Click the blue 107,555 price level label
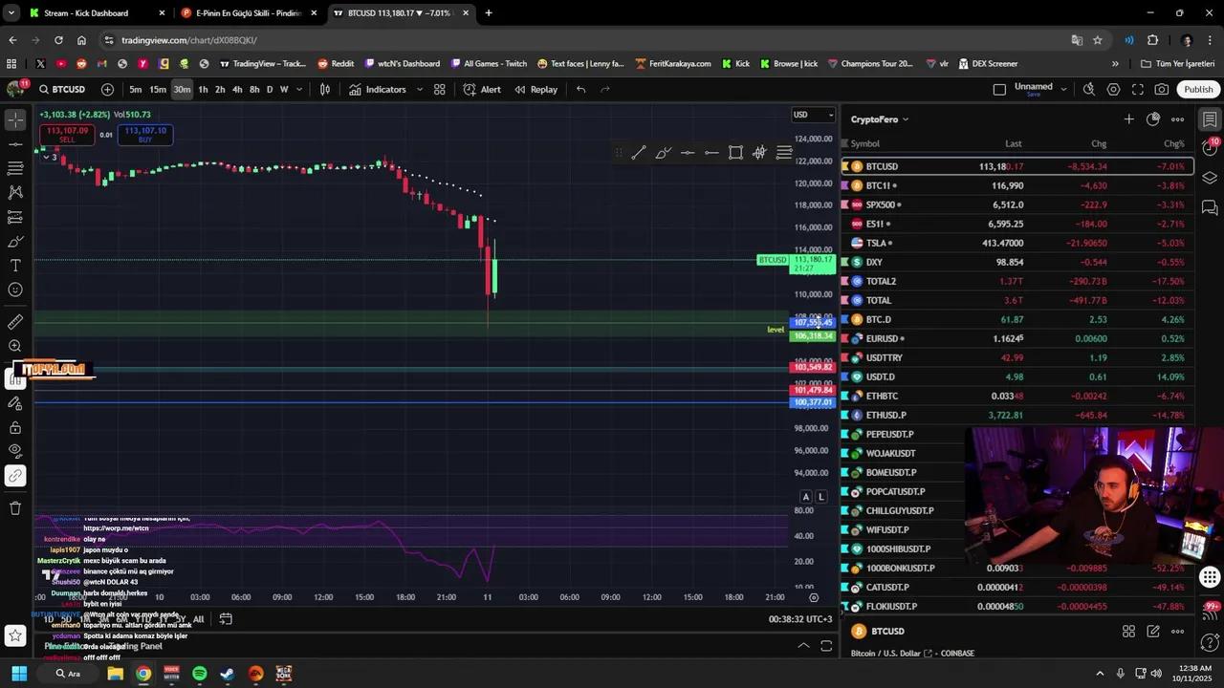Screen dimensions: 1224x688 (813, 323)
